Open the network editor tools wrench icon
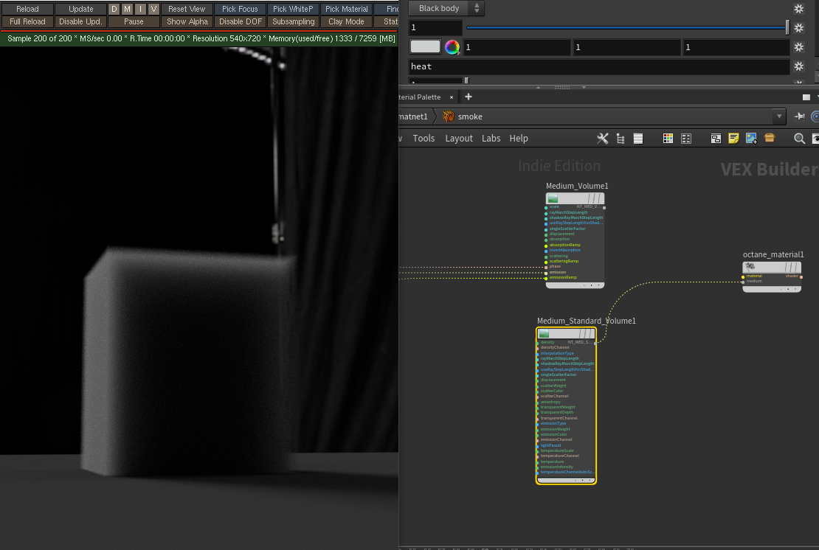The width and height of the screenshot is (819, 550). pyautogui.click(x=602, y=139)
